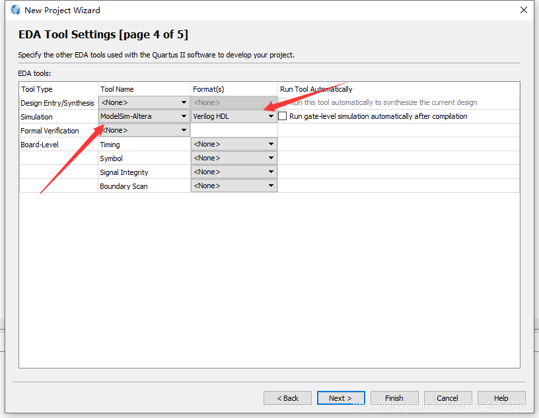539x418 pixels.
Task: Select the Formal Verification row label
Action: pos(50,131)
